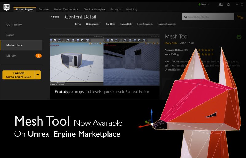Select Marketplace in the sidebar
The width and height of the screenshot is (246, 158).
click(21, 45)
